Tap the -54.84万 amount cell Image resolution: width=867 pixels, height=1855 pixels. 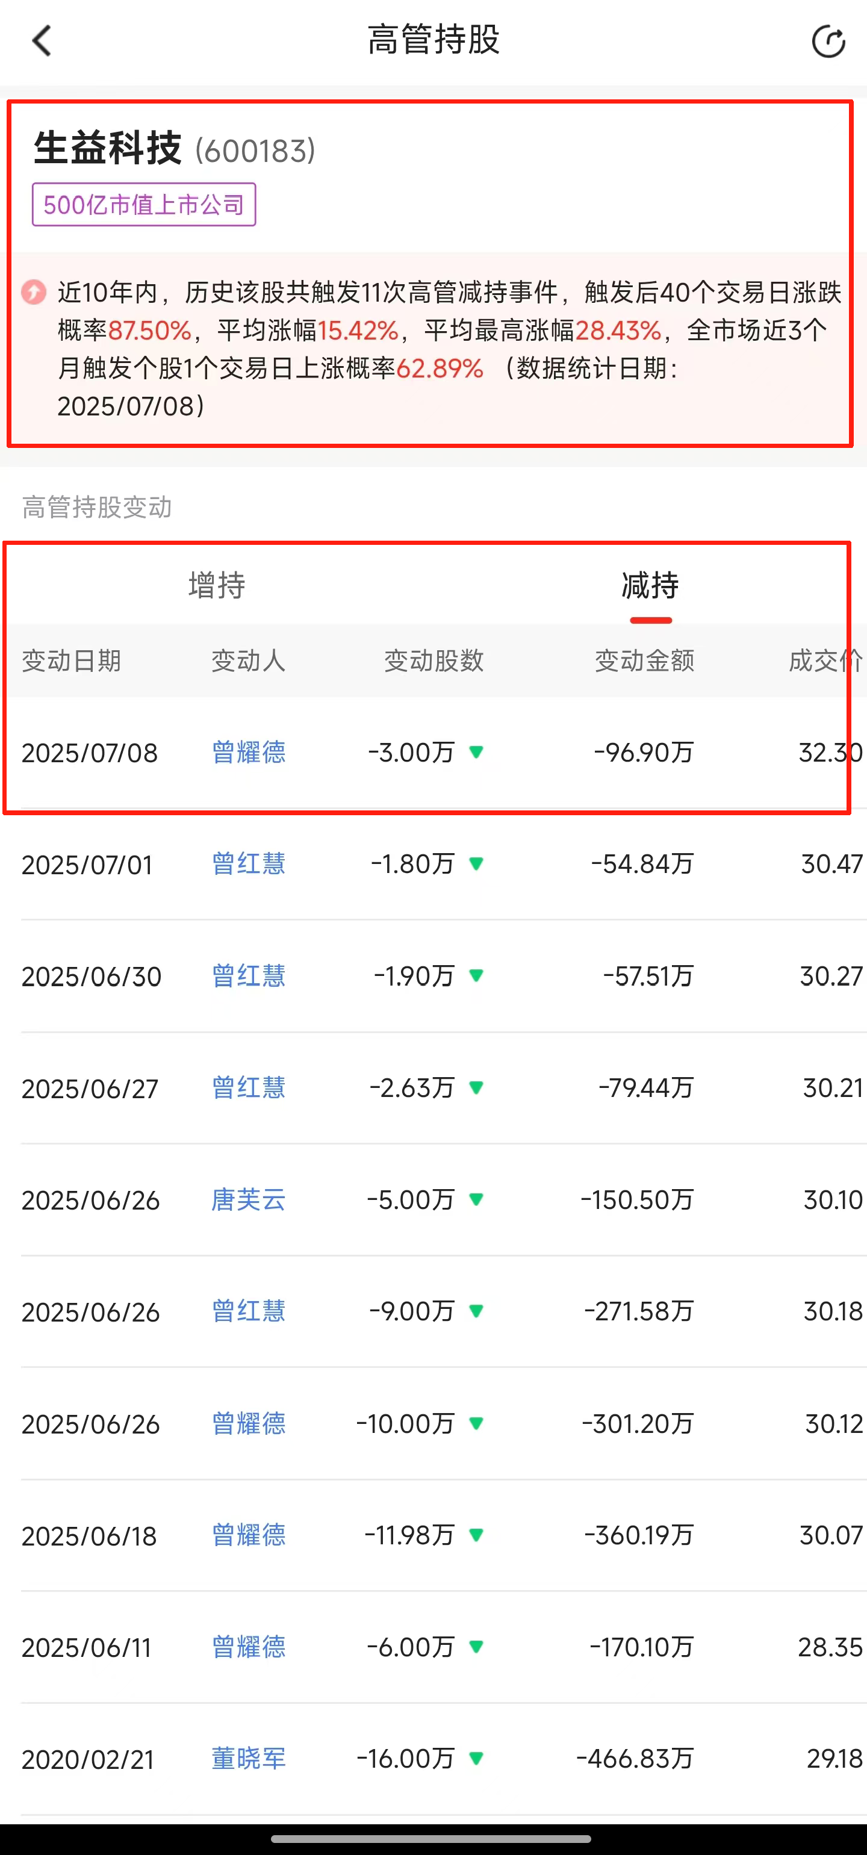coord(642,863)
